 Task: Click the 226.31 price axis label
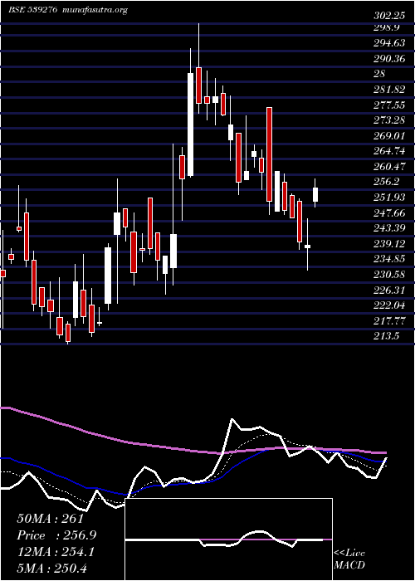(390, 290)
